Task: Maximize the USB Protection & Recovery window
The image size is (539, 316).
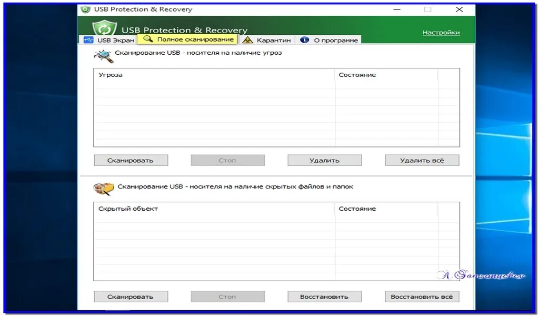Action: [x=427, y=9]
